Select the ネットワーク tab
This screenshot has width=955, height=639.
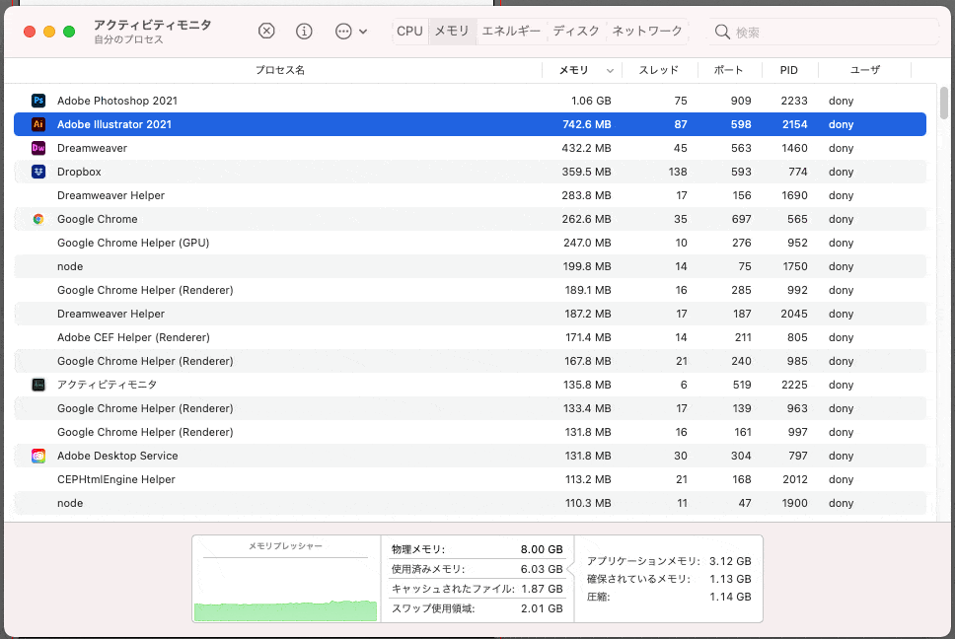coord(646,31)
